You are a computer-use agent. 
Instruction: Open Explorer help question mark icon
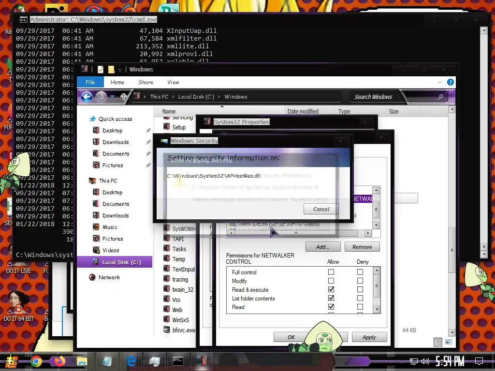[451, 82]
